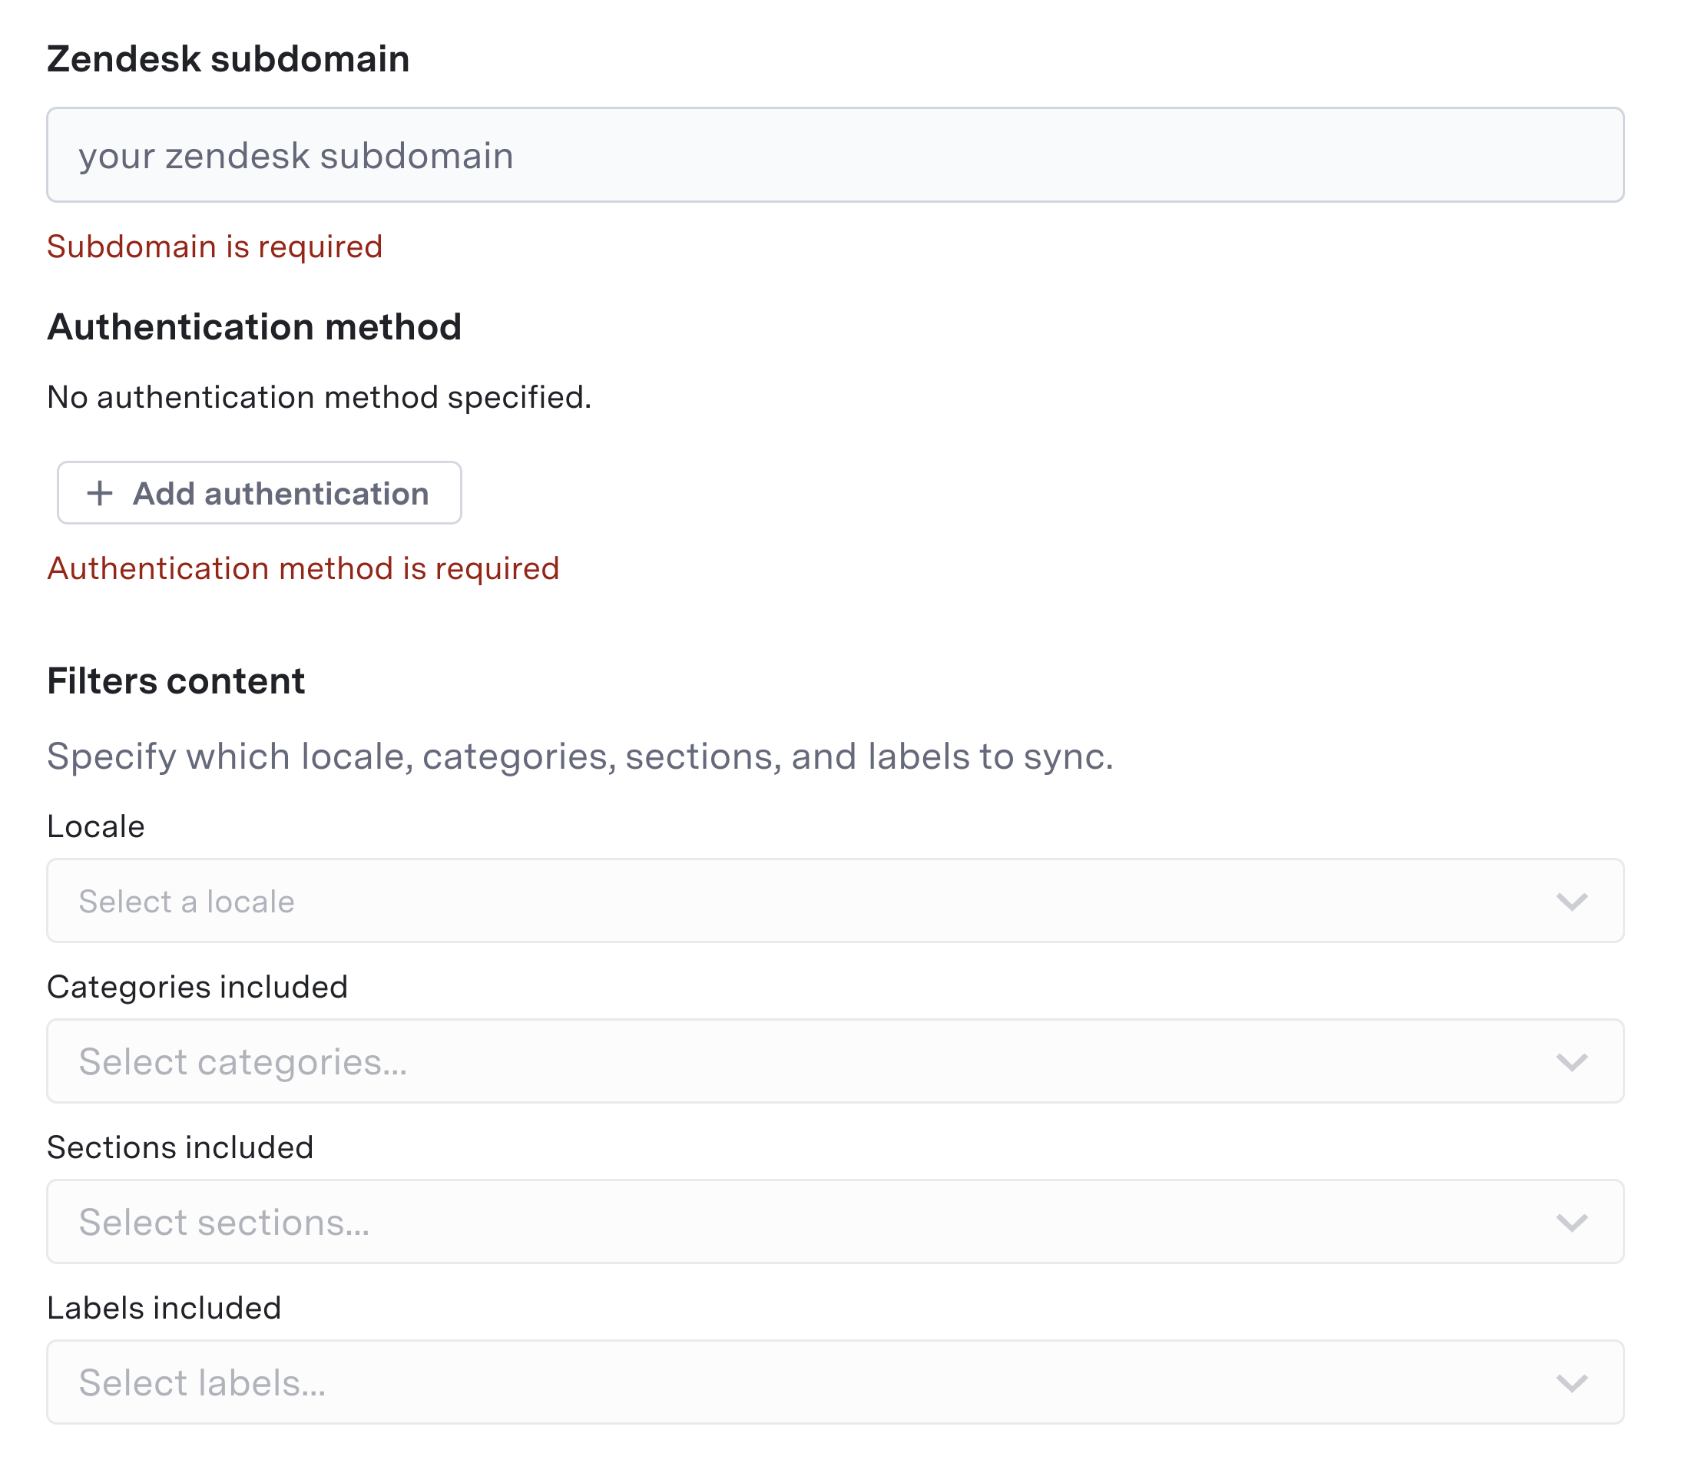1682x1473 pixels.
Task: Click the Add authentication button
Action: [259, 493]
